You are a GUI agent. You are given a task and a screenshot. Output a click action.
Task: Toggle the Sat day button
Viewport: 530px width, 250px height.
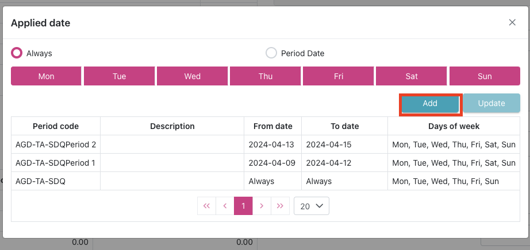[x=412, y=76]
